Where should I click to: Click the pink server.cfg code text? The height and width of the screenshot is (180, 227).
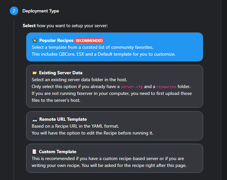[x=132, y=87]
